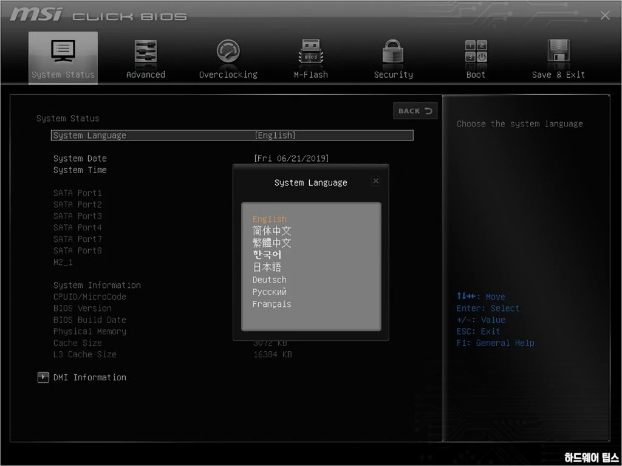
Task: Click the M2_1 entry
Action: 63,262
